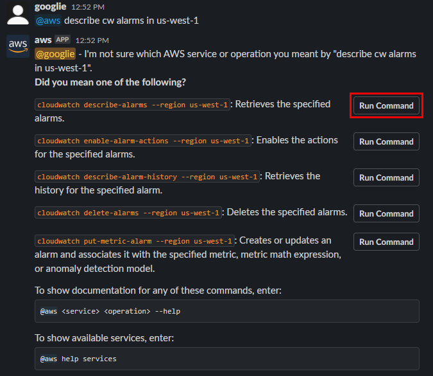The image size is (433, 376).
Task: Open the aws app name profile
Action: [43, 40]
